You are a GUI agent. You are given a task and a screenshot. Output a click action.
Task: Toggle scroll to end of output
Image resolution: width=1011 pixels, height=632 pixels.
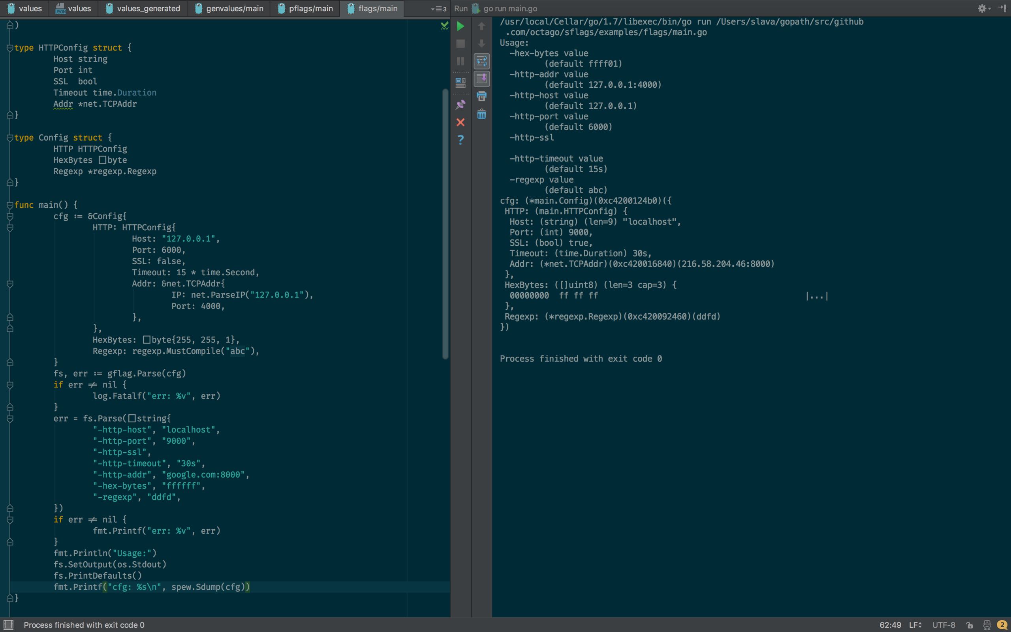481,79
